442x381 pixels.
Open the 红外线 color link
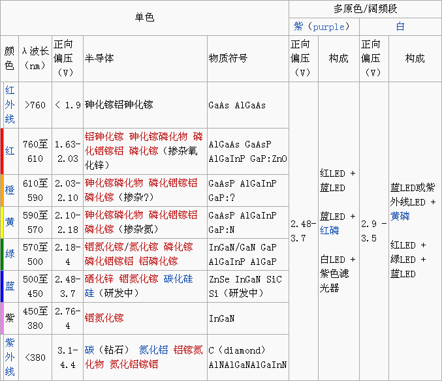pos(10,105)
